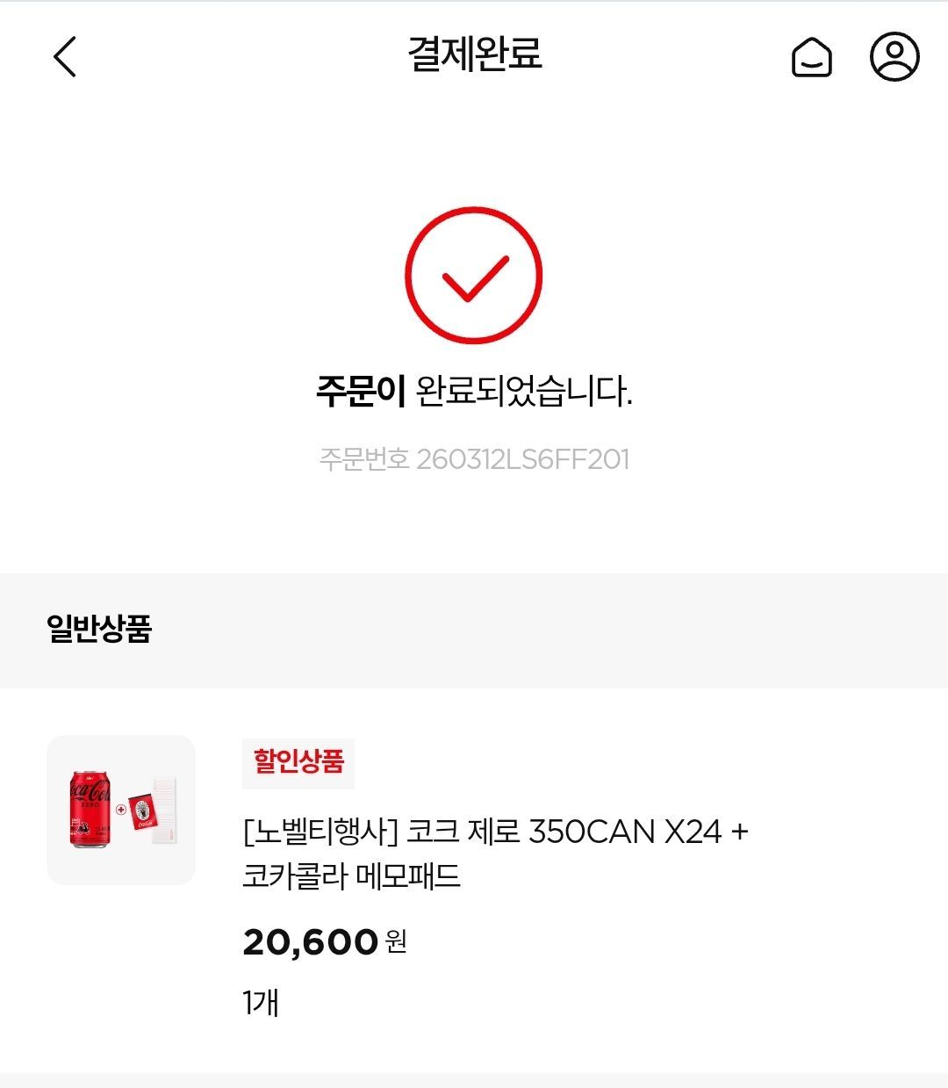Click the Coke Zero can picture
This screenshot has width=948, height=1088.
90,809
